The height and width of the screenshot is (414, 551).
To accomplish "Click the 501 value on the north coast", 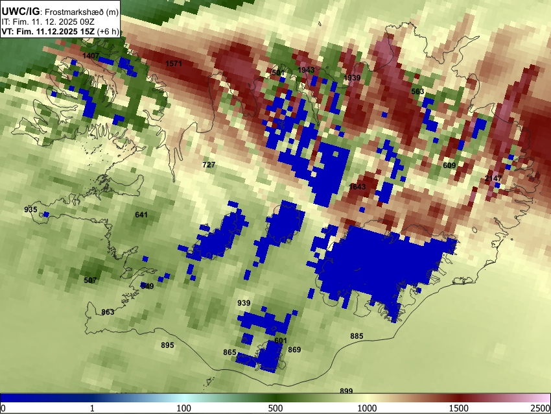I will 277,73.
